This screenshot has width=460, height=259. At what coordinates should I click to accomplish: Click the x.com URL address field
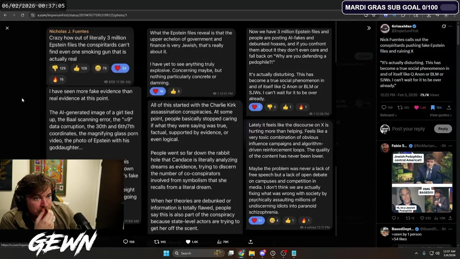coord(82,15)
